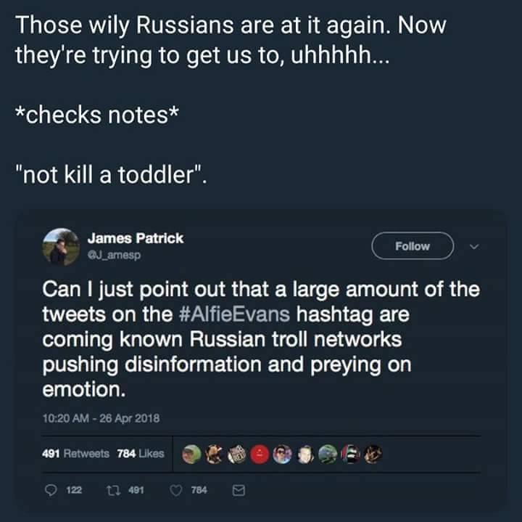Click the envelope direct message icon
This screenshot has width=522, height=522.
(x=236, y=490)
